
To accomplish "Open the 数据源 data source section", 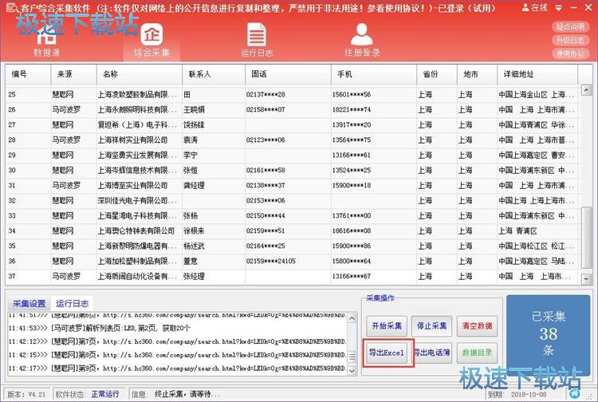I will click(46, 43).
